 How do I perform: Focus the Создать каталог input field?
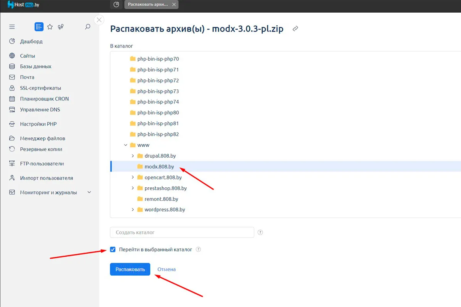point(182,232)
